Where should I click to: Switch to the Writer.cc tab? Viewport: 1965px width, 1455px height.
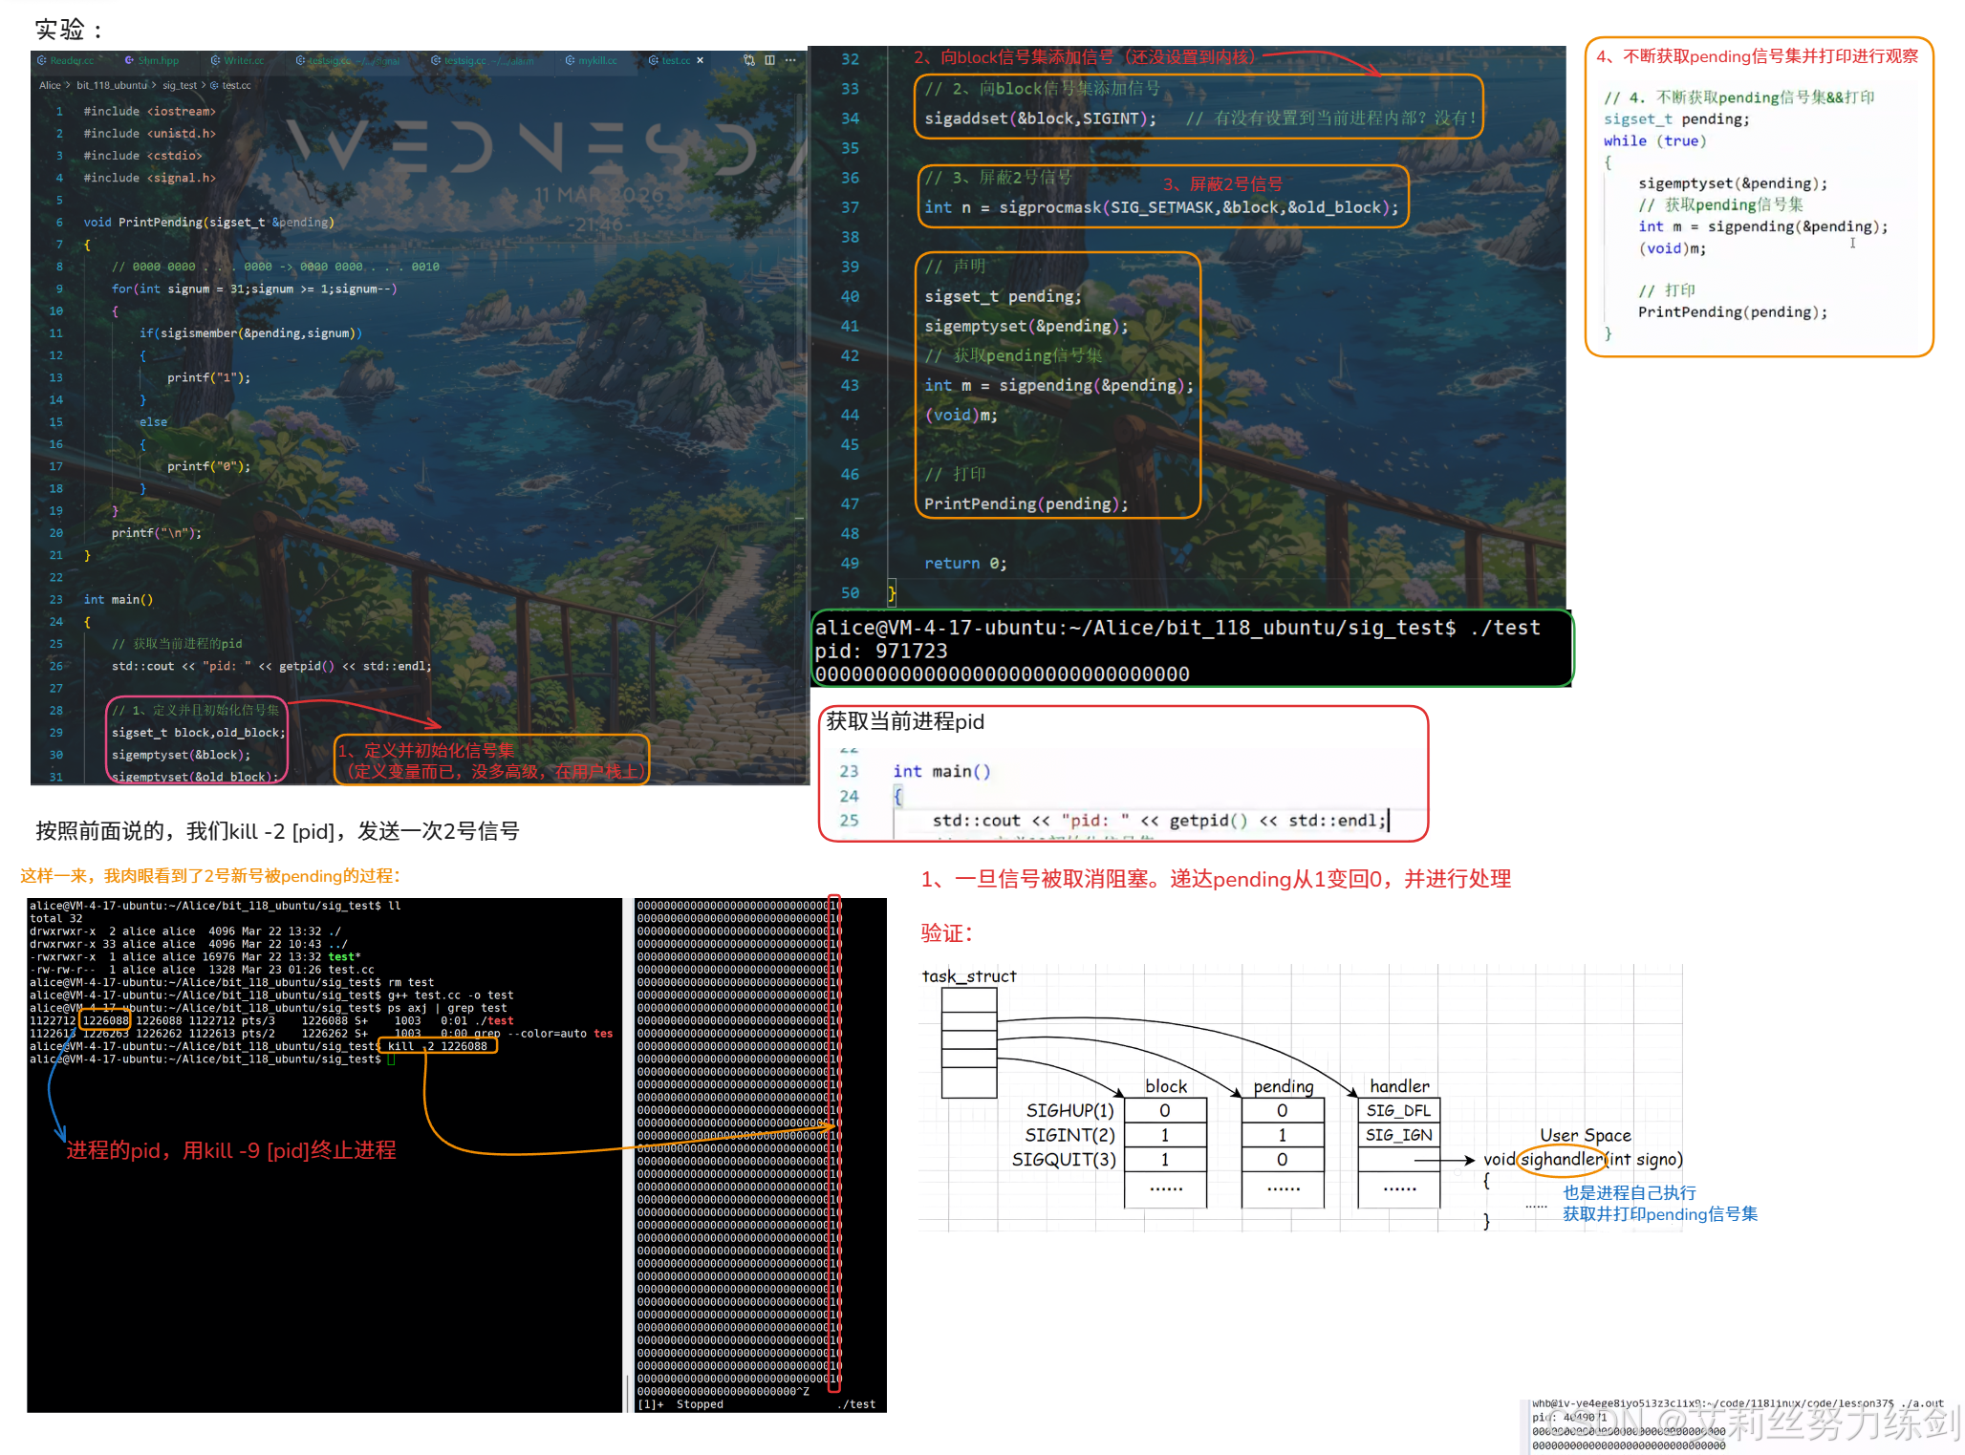pyautogui.click(x=243, y=60)
